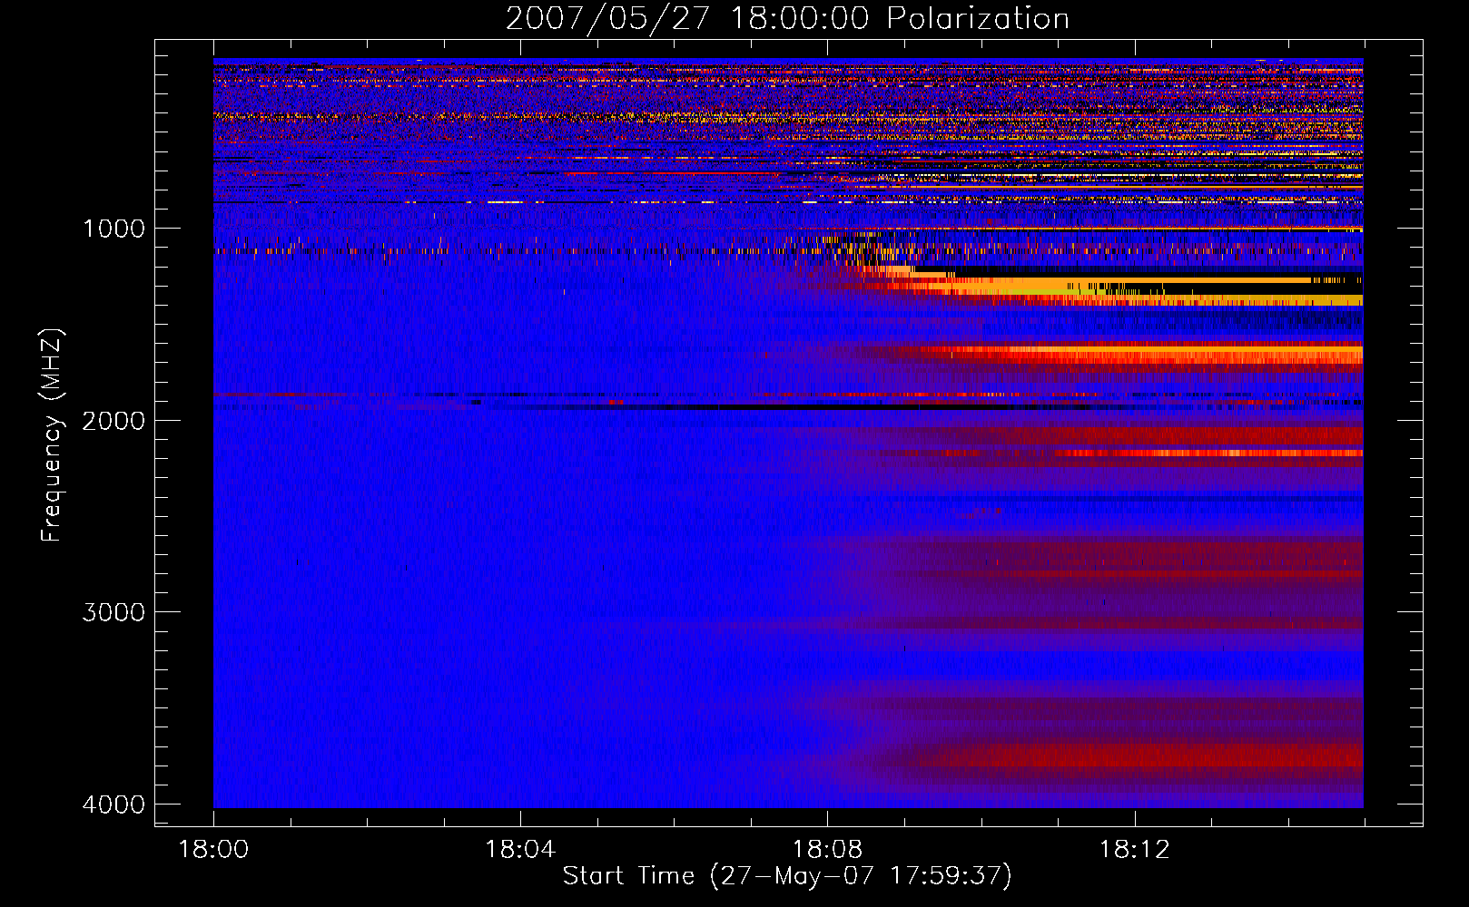The image size is (1469, 907).
Task: Click the 'Start Time (27-May-07 17:59:37)' label
Action: pyautogui.click(x=787, y=876)
